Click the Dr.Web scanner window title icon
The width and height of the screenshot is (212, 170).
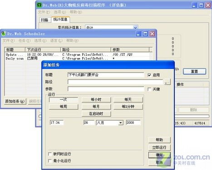pos(39,5)
